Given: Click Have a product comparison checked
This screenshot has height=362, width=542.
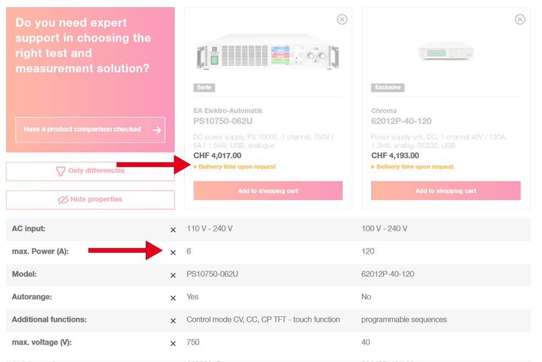Looking at the screenshot, I should [90, 130].
